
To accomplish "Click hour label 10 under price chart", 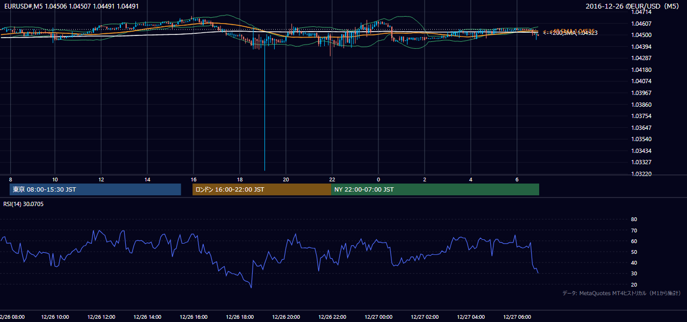I will point(55,179).
